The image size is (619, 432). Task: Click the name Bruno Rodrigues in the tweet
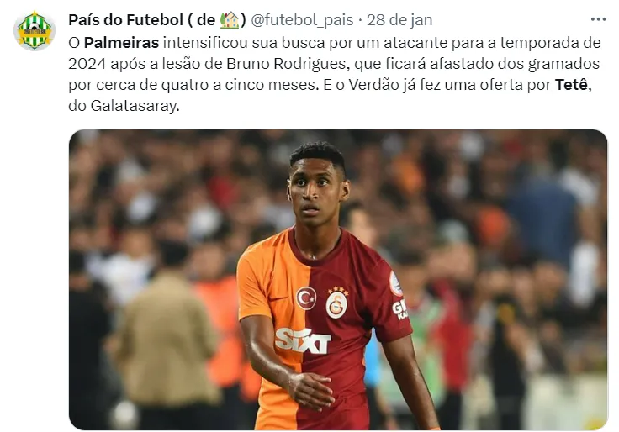click(286, 64)
